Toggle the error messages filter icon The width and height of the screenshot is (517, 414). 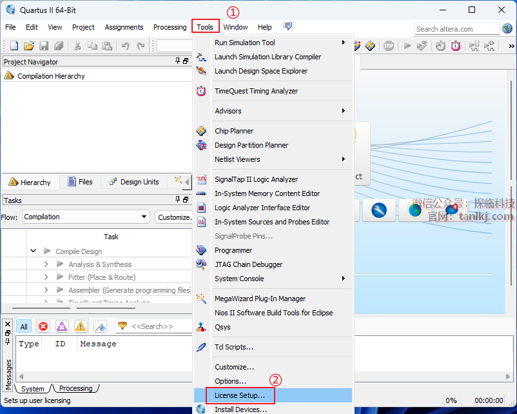(x=43, y=326)
